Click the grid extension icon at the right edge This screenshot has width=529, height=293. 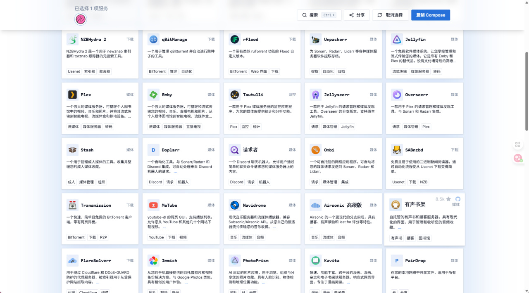(517, 144)
